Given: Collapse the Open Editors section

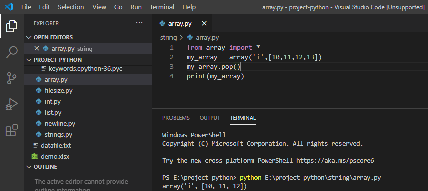Looking at the screenshot, I should 29,37.
